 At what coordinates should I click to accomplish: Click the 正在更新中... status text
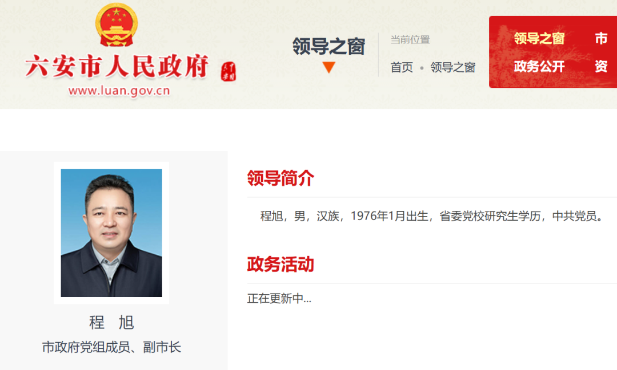(x=279, y=299)
